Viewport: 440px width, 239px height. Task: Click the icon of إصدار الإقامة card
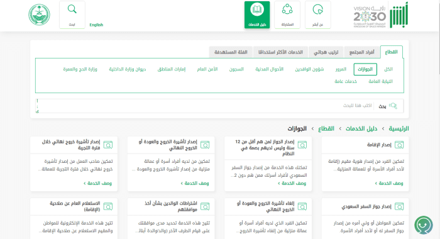pos(399,145)
